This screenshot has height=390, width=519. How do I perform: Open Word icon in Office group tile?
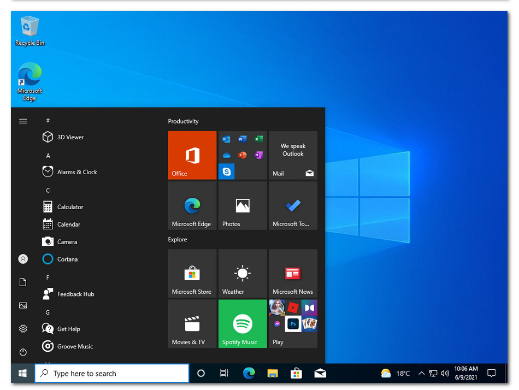(x=243, y=139)
